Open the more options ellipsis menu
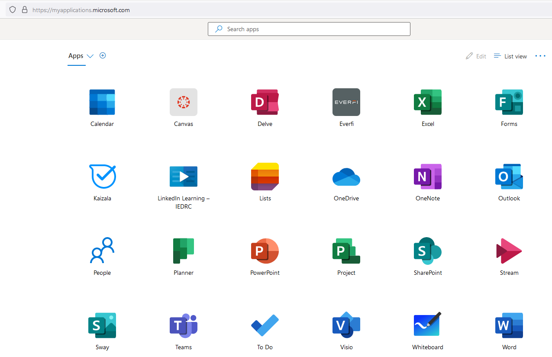This screenshot has height=357, width=552. (x=540, y=56)
